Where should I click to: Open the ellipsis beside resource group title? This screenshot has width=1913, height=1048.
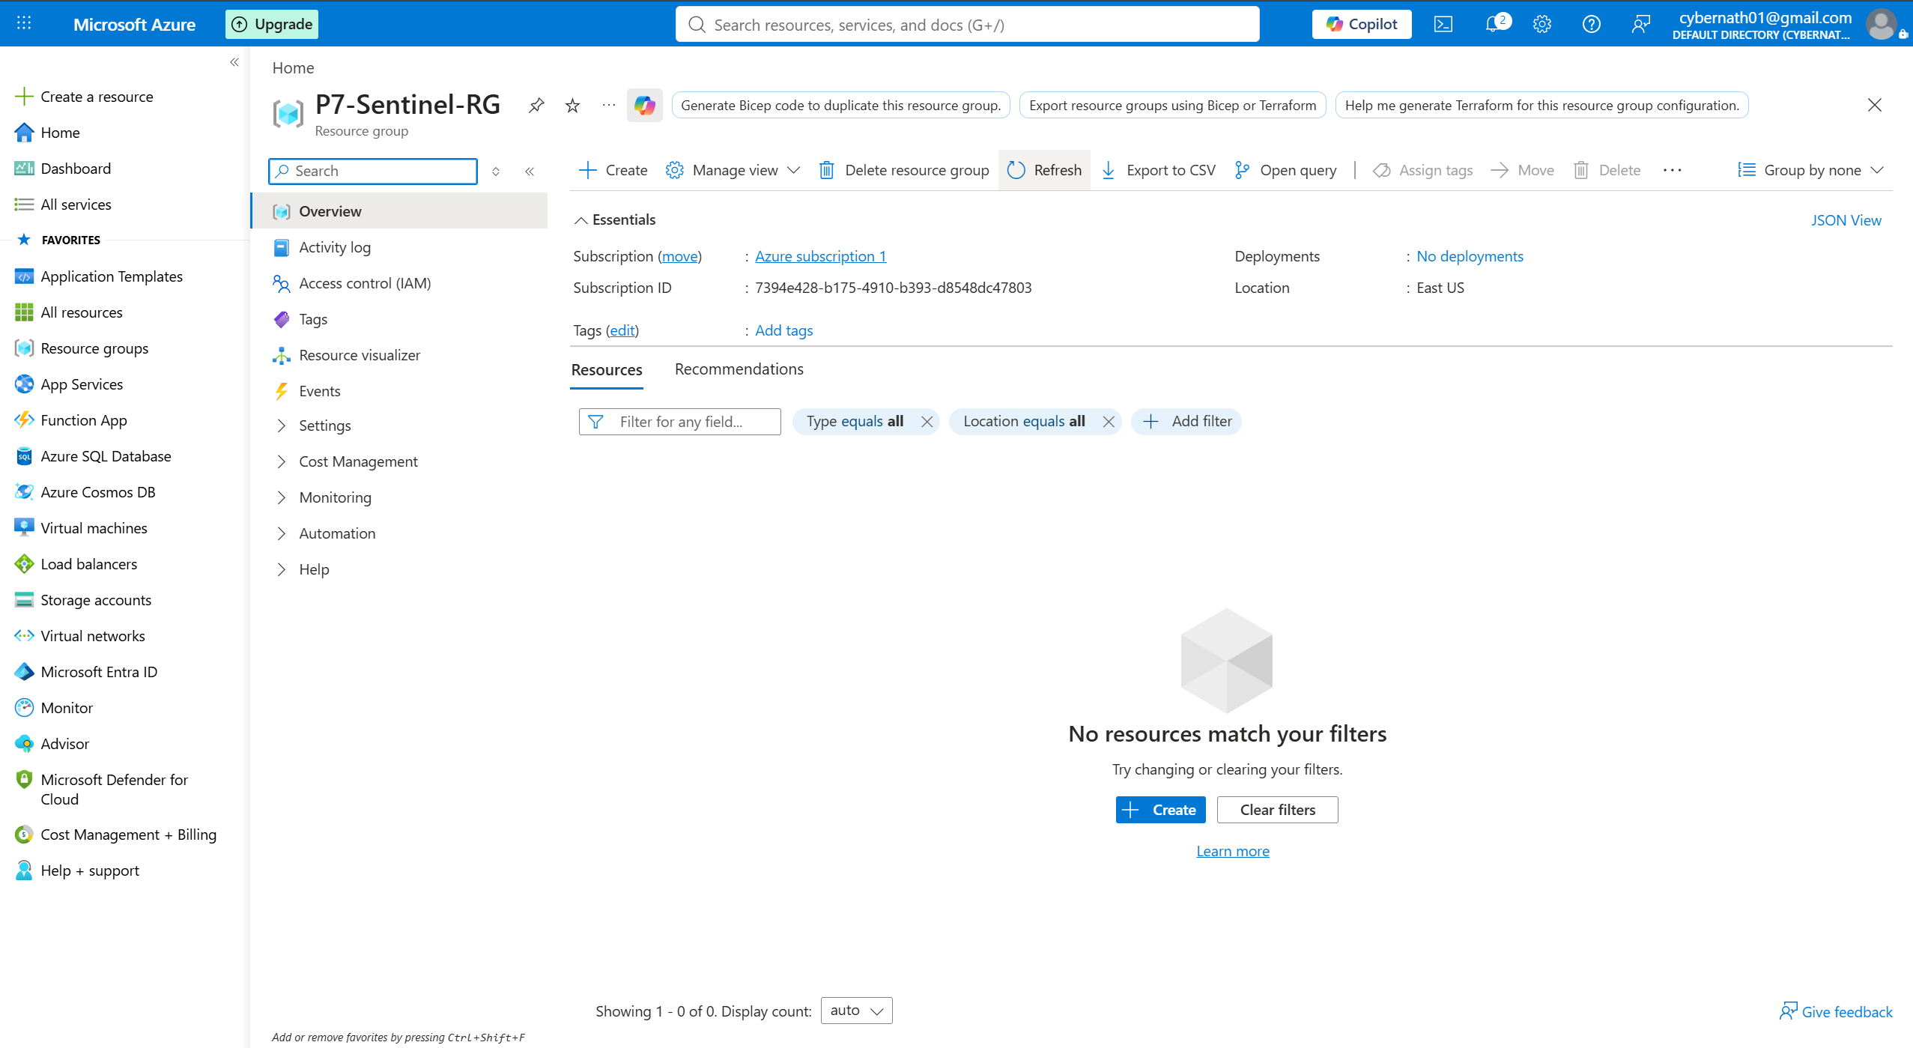609,106
